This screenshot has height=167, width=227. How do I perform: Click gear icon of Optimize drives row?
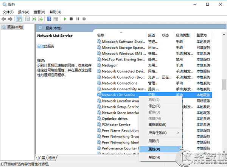[99, 119]
